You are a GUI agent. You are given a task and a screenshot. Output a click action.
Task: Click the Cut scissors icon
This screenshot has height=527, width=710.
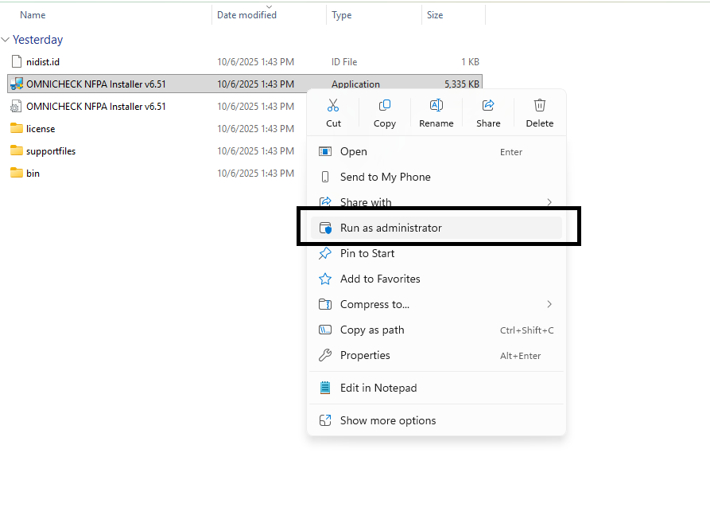333,106
